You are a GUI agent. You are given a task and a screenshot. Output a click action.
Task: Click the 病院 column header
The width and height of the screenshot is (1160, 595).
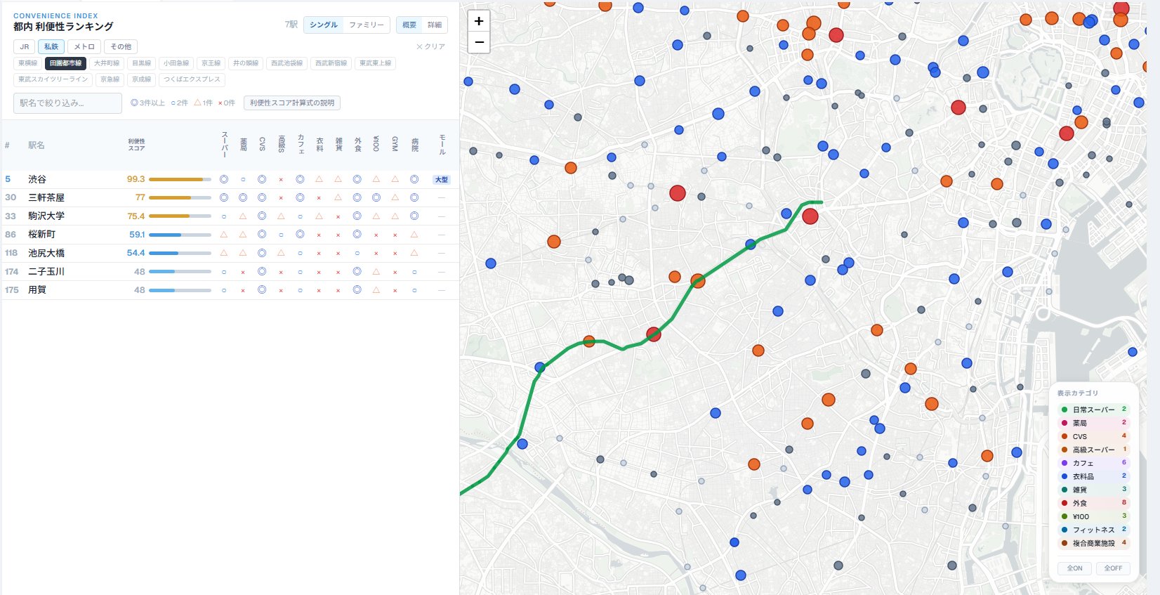coord(414,144)
